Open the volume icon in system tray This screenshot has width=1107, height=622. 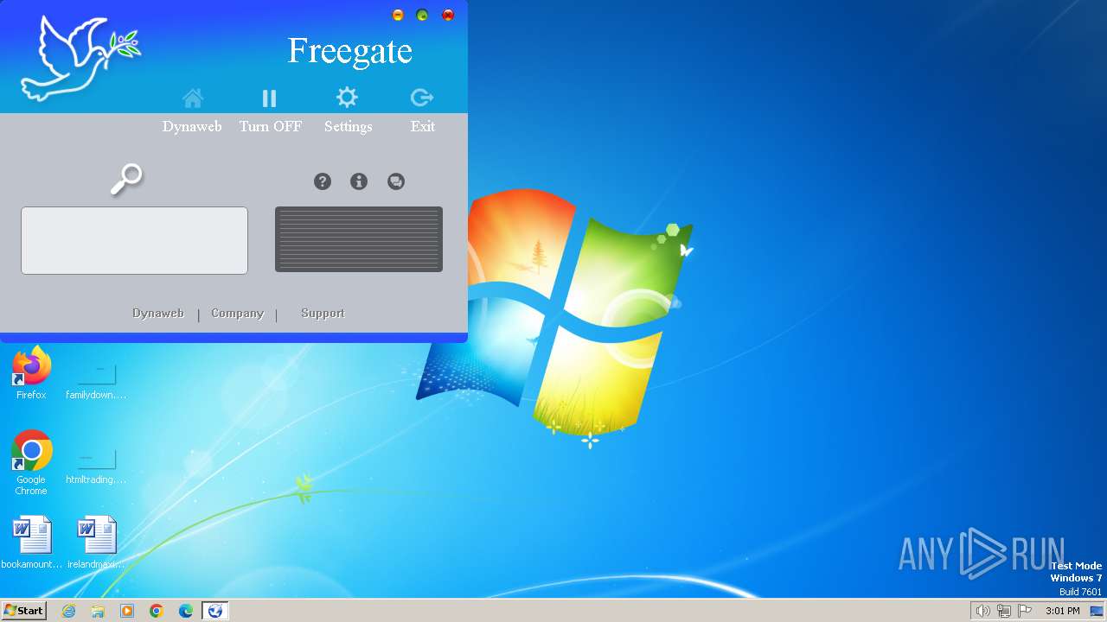tap(982, 611)
